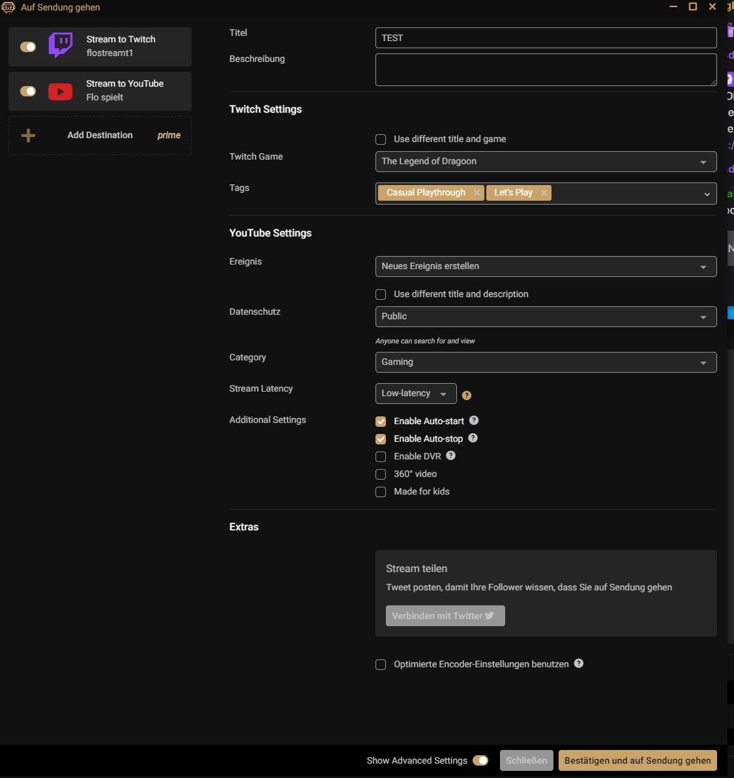Disable the Stream to Twitch toggle
The height and width of the screenshot is (778, 734).
tap(28, 47)
